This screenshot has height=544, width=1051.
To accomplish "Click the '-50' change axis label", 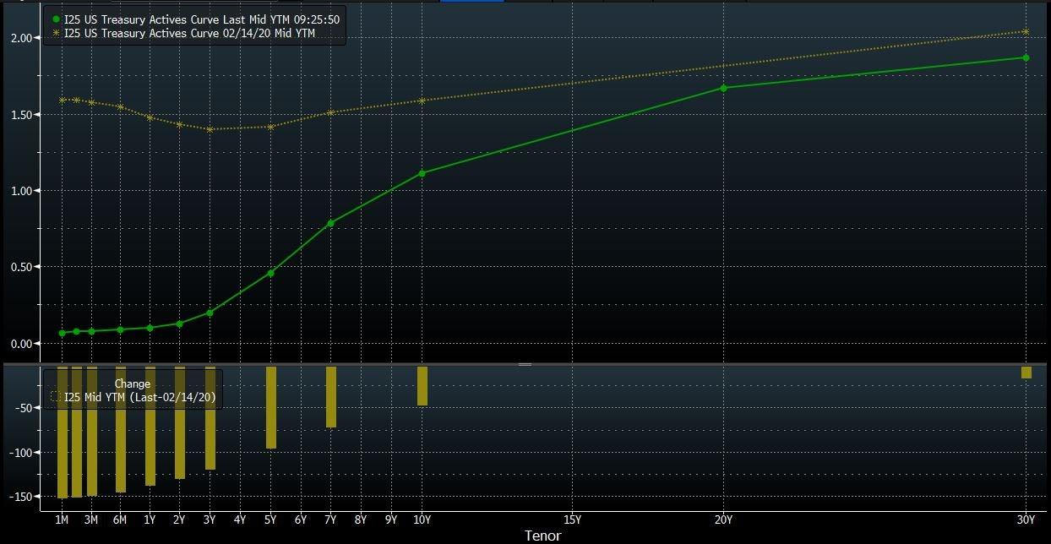I will coord(25,408).
